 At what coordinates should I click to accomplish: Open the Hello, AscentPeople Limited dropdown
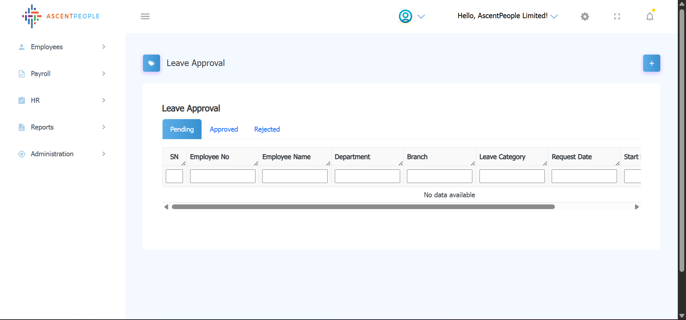pos(507,16)
